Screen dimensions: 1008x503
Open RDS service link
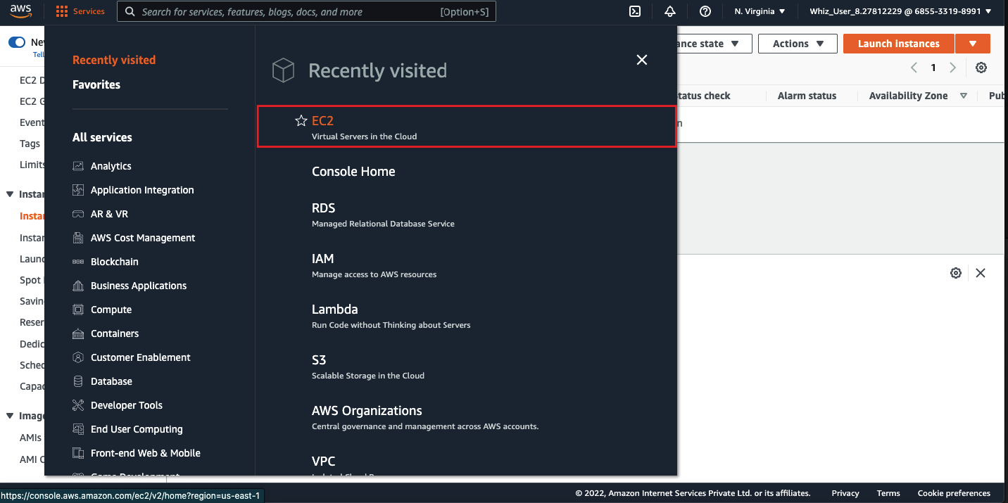click(x=324, y=208)
